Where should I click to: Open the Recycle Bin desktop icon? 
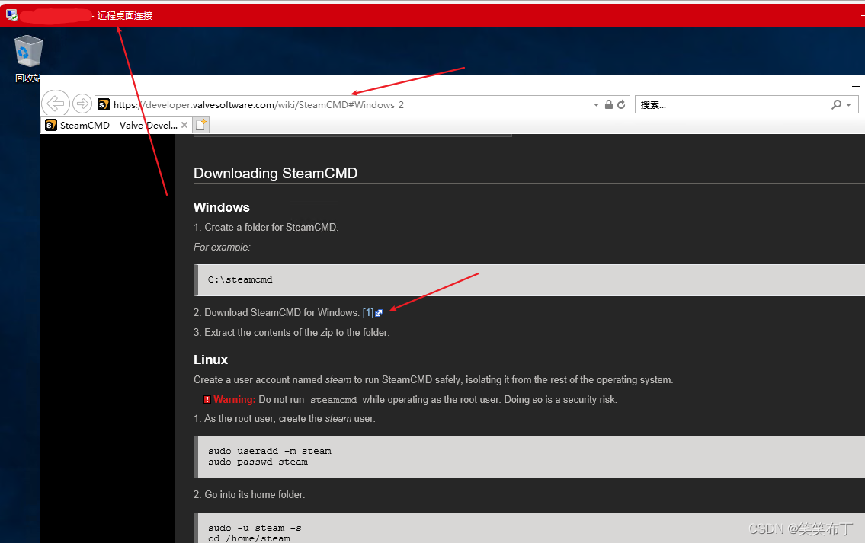pos(29,52)
